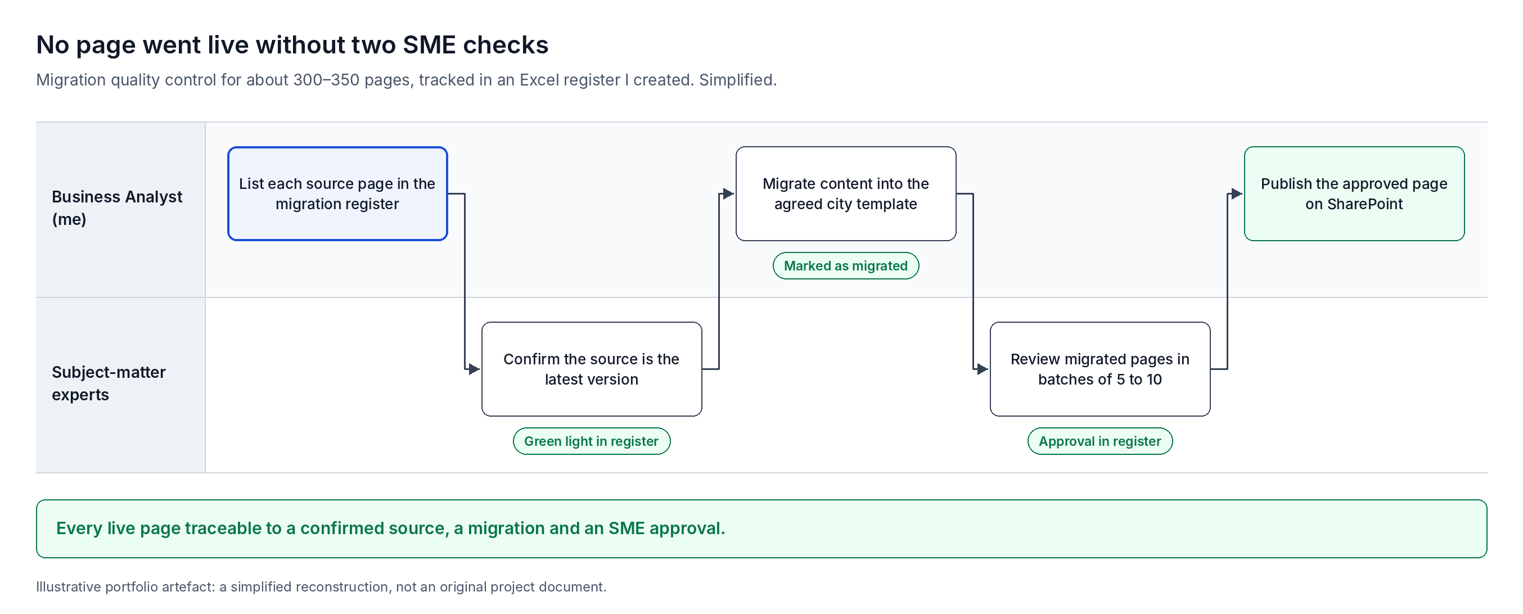Click the title 'No page went live without two SME checks'
This screenshot has height=614, width=1523.
tap(292, 45)
